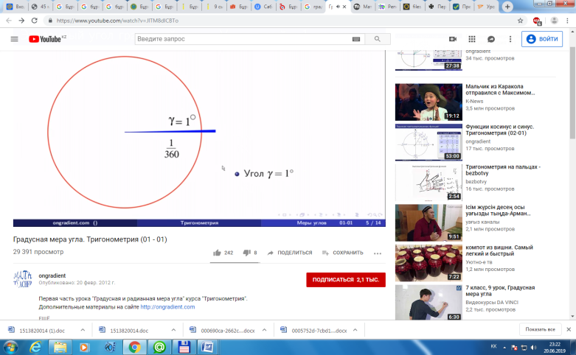Image resolution: width=576 pixels, height=355 pixels.
Task: Click the Windows Start button
Action: click(x=10, y=347)
